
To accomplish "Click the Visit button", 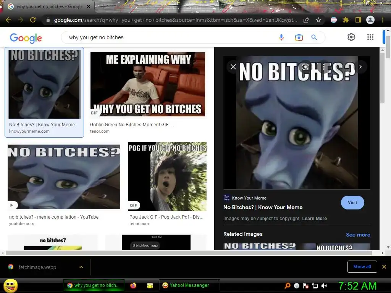I will [x=352, y=203].
